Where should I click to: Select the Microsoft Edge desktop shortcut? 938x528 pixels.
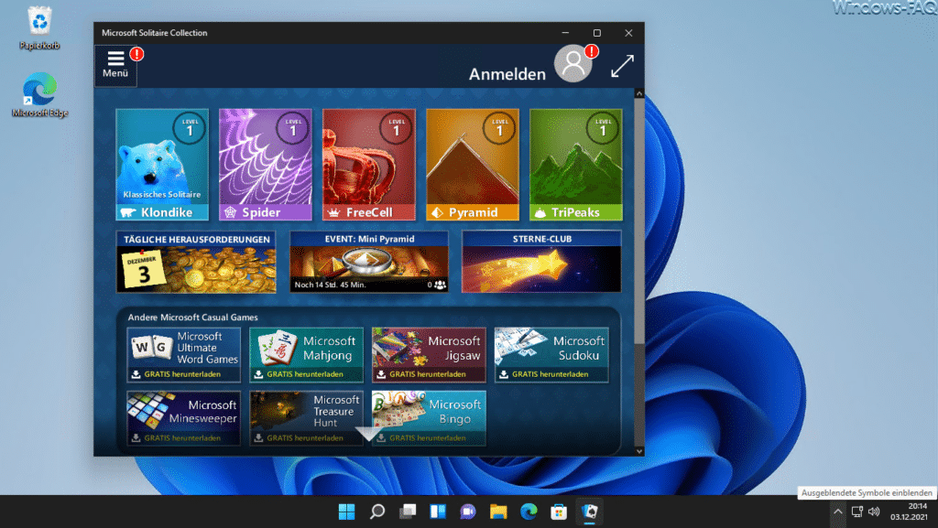39,94
